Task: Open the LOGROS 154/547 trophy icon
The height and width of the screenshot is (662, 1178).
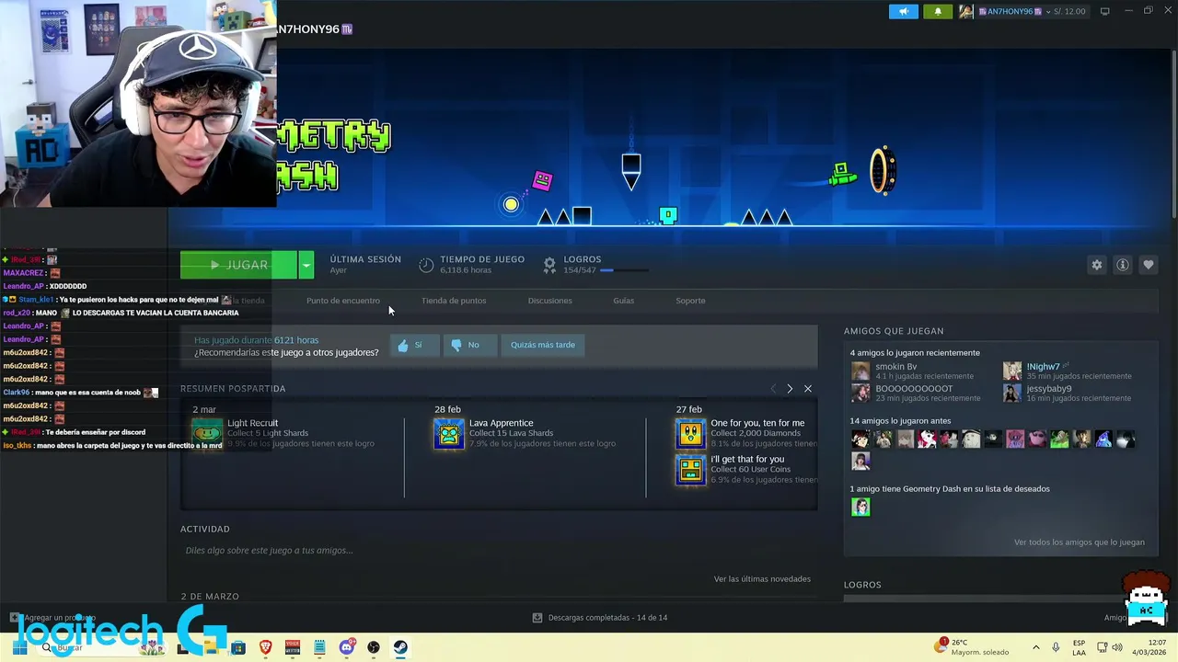Action: click(x=549, y=265)
